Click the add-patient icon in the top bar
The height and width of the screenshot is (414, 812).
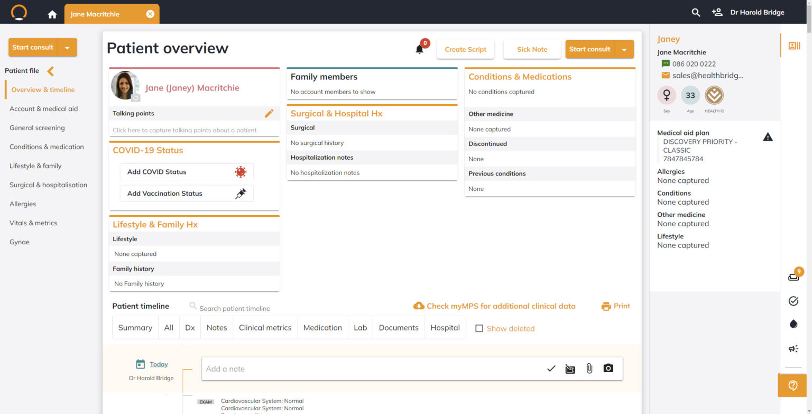pos(716,12)
